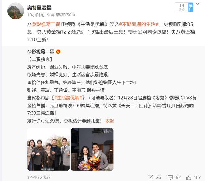Click the 12-16 20:37 timestamp
This screenshot has height=181, width=205.
39,177
